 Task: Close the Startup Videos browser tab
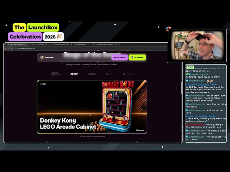pos(116,44)
